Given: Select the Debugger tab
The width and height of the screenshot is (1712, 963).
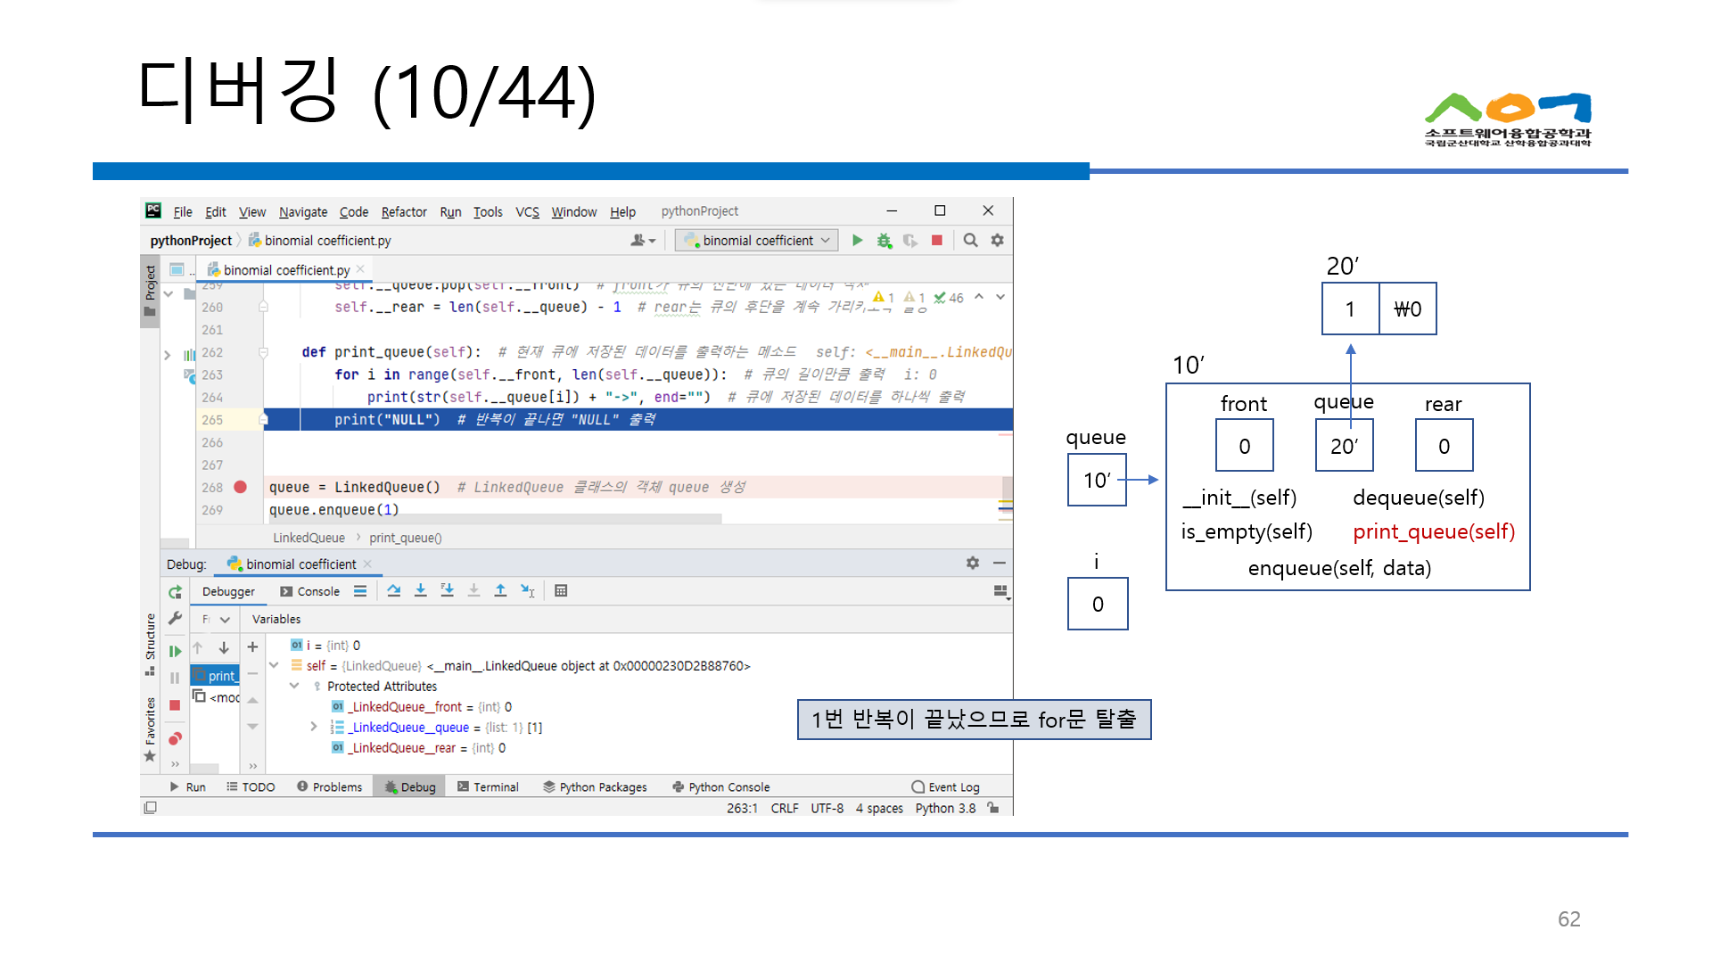Looking at the screenshot, I should [x=228, y=592].
